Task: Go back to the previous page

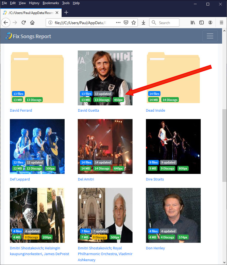Action: coord(6,22)
